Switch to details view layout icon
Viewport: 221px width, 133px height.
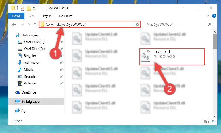(206, 121)
